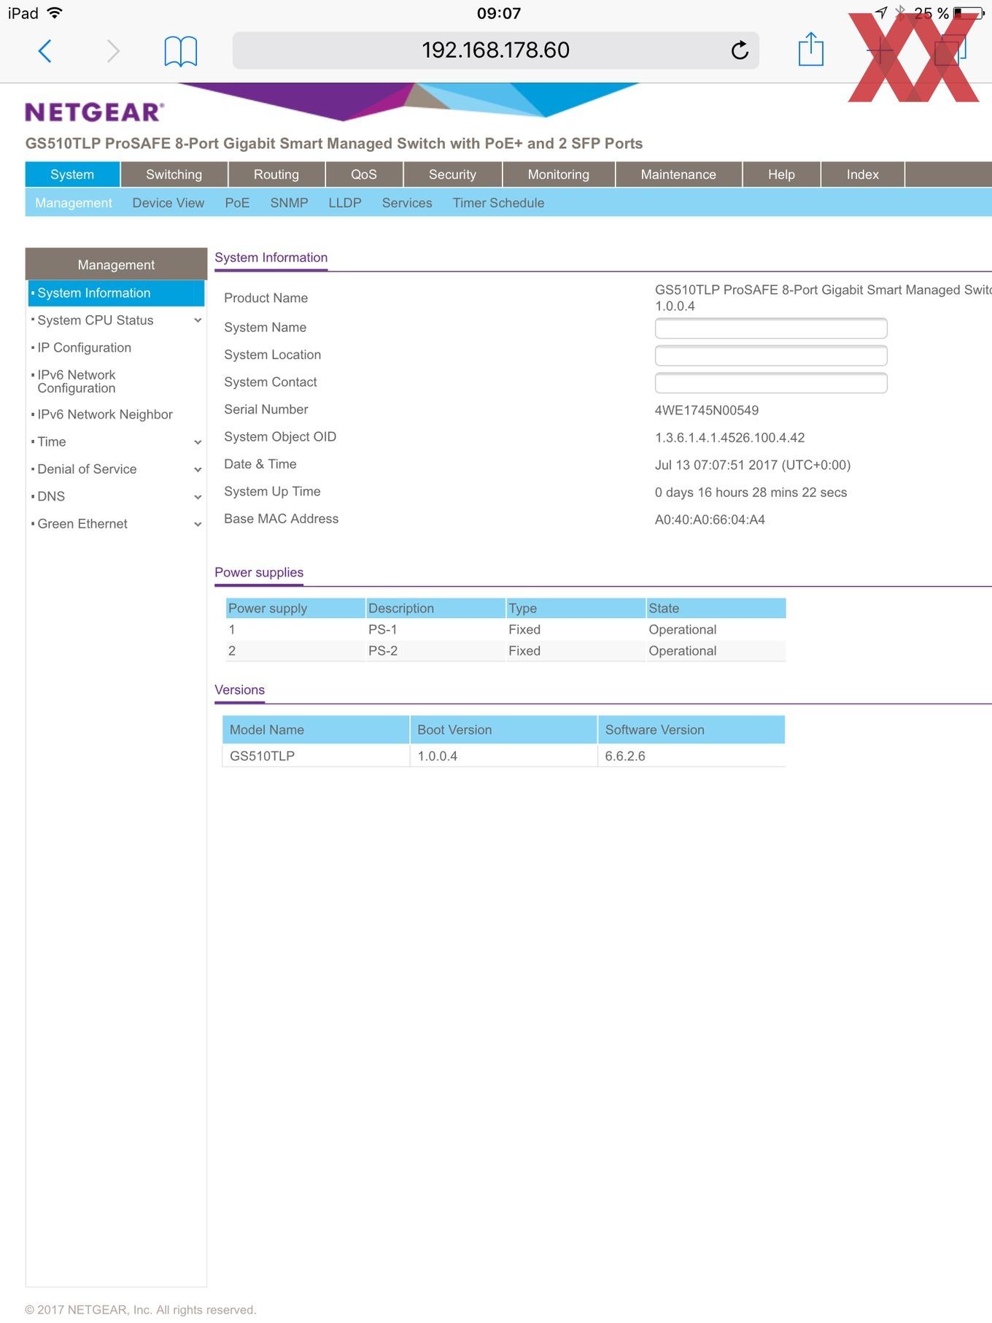Select the Timer Schedule submenu item
The width and height of the screenshot is (992, 1323).
point(498,203)
